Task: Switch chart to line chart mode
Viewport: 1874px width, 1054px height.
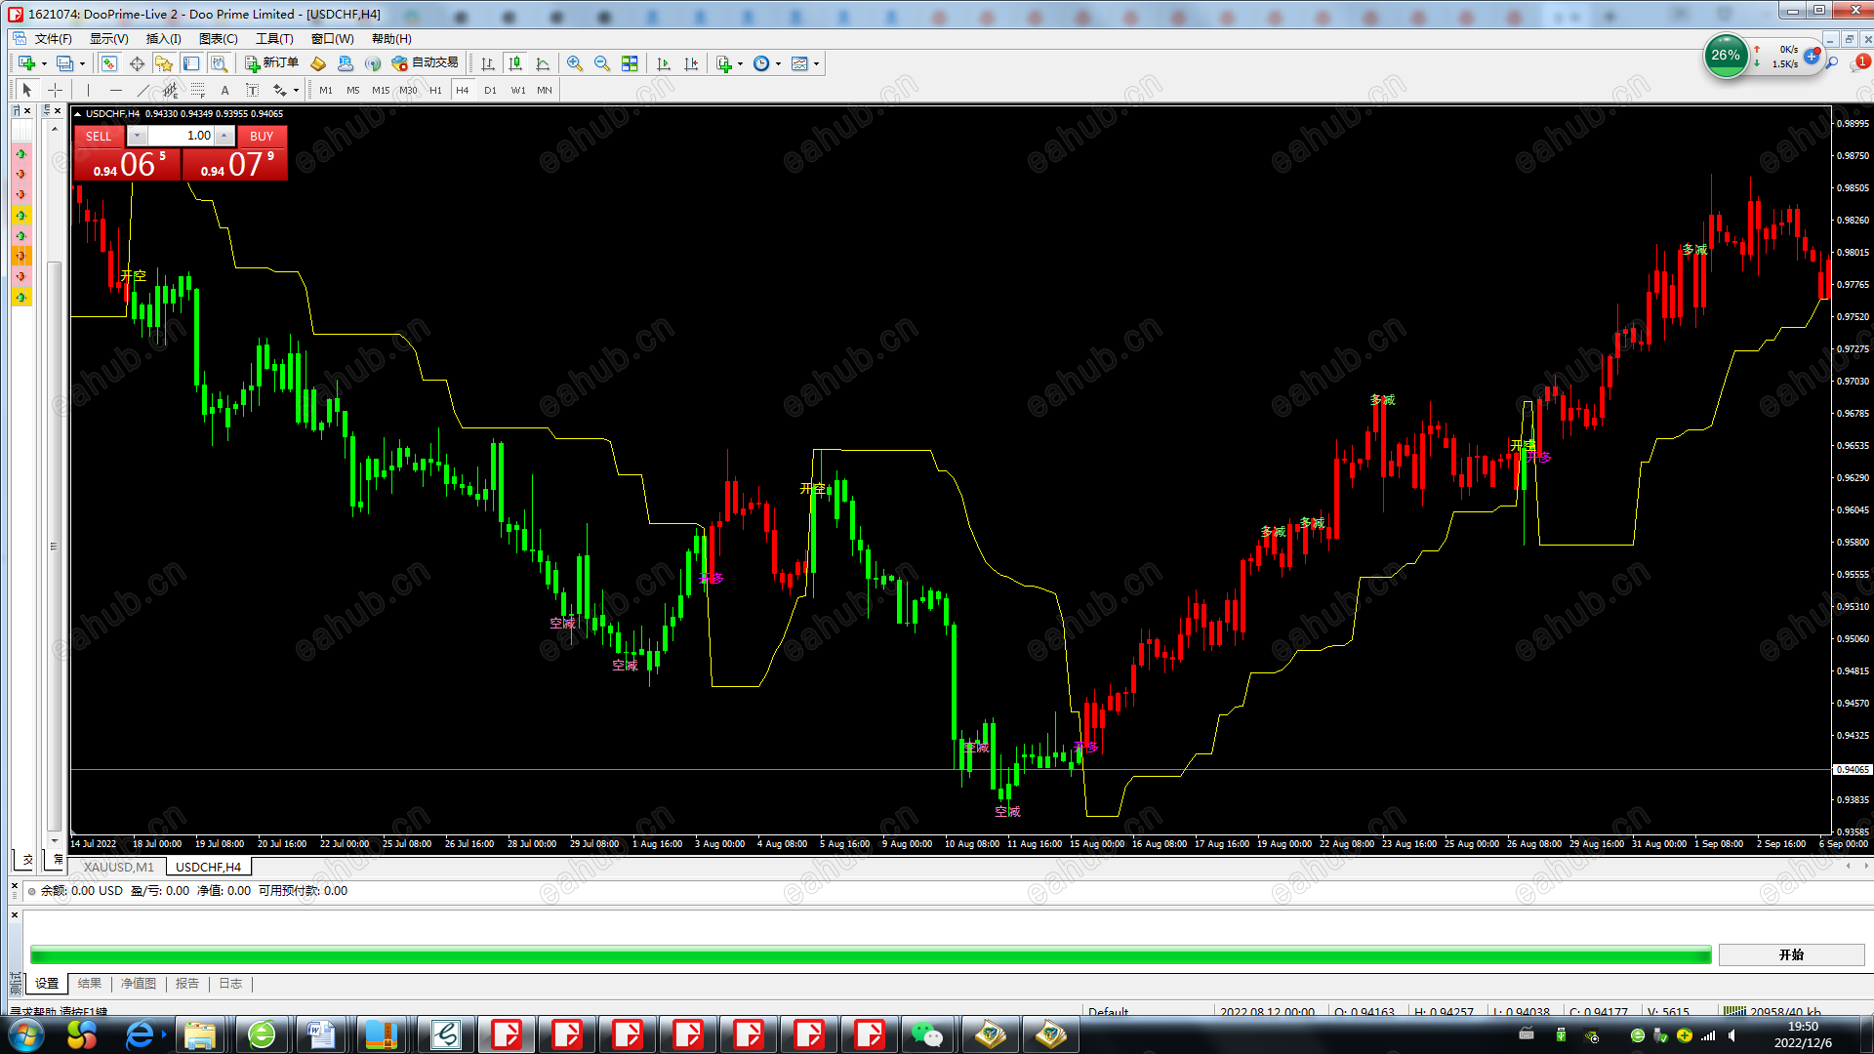Action: (x=543, y=63)
